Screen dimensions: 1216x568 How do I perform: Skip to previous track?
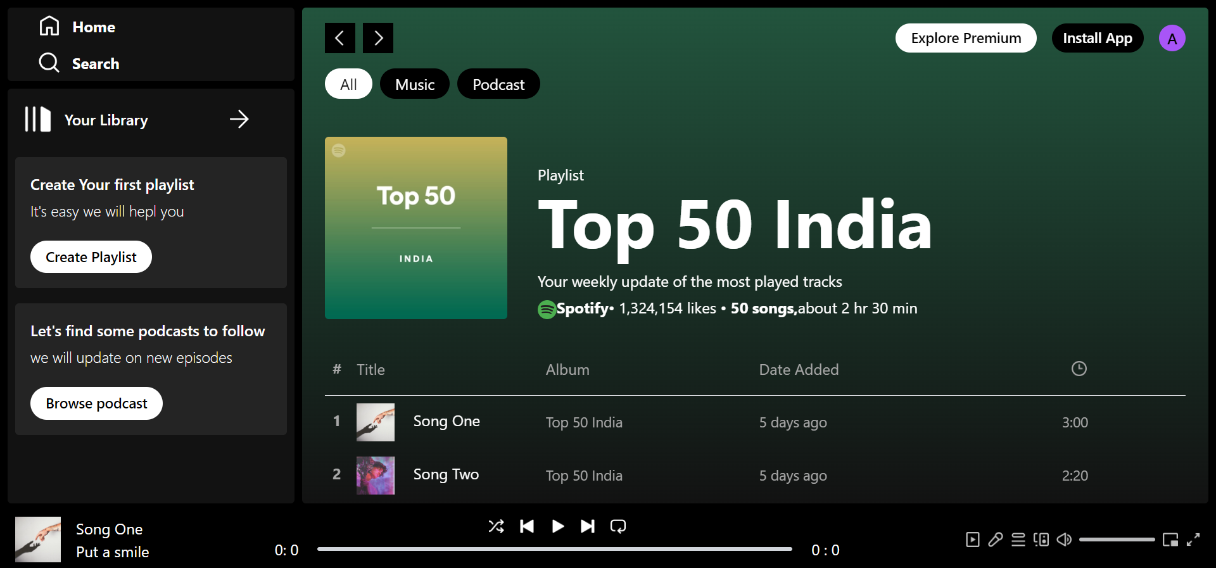click(x=527, y=526)
